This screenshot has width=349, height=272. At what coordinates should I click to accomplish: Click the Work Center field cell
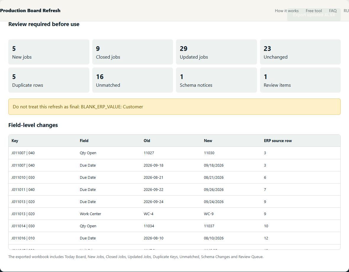pyautogui.click(x=91, y=214)
